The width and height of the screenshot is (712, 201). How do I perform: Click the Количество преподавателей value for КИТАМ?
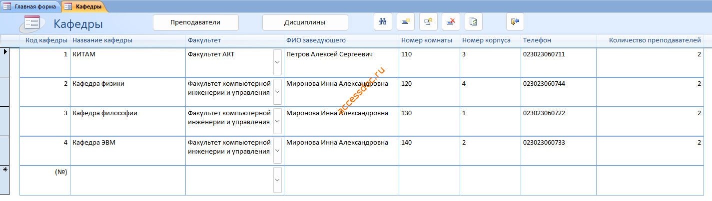coord(650,62)
